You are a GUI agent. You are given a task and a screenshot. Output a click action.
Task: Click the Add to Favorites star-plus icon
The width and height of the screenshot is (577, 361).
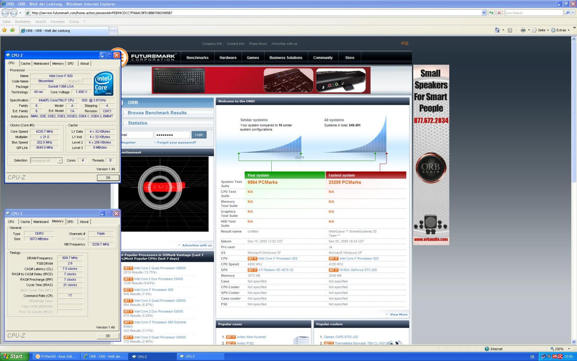coord(12,30)
